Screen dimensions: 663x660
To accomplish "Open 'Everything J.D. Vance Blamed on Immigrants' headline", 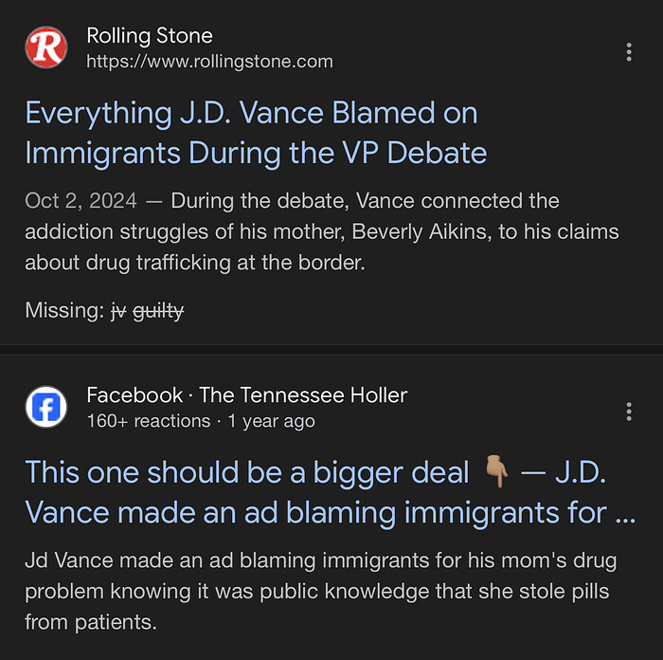I will tap(251, 114).
